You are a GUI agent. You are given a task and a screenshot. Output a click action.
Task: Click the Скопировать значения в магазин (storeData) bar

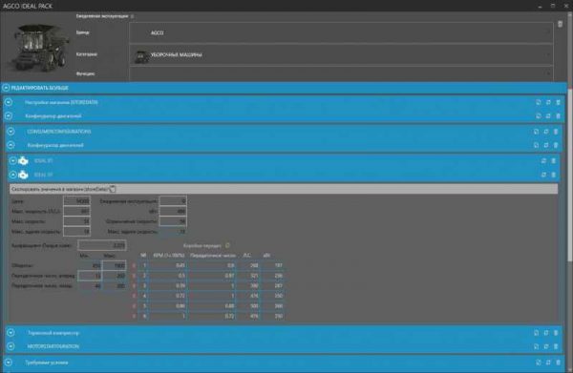point(284,189)
